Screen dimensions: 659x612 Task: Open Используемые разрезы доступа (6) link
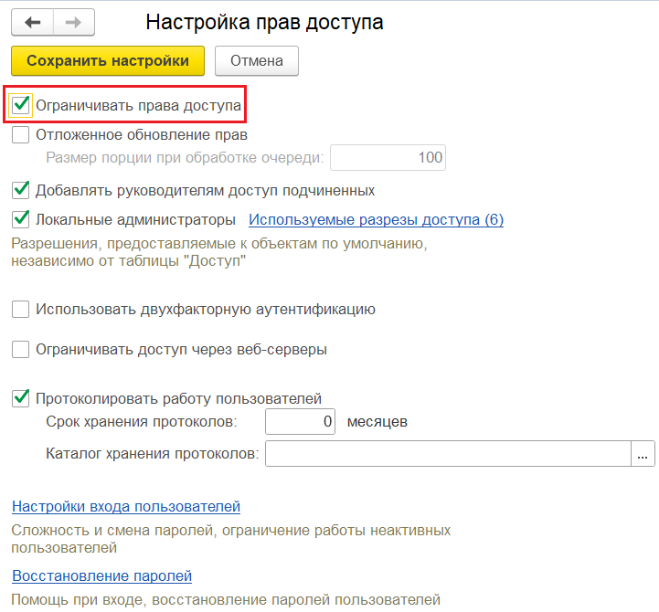click(x=376, y=220)
